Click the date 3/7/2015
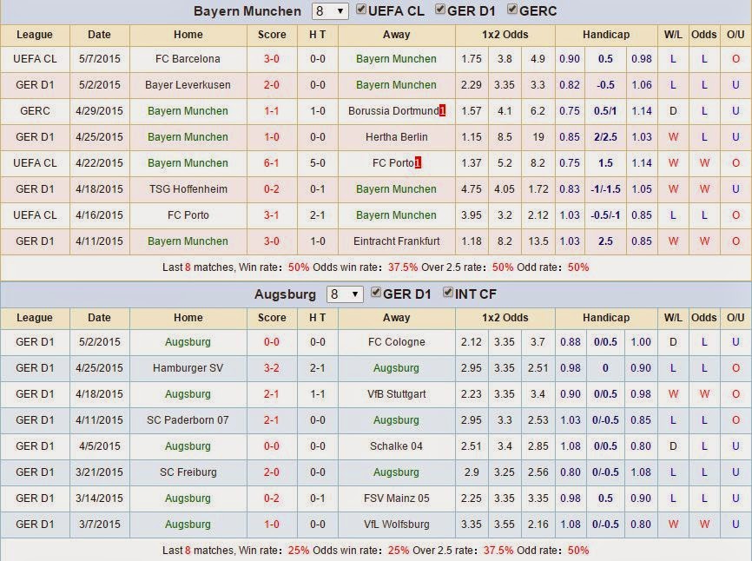The height and width of the screenshot is (561, 752). 99,525
